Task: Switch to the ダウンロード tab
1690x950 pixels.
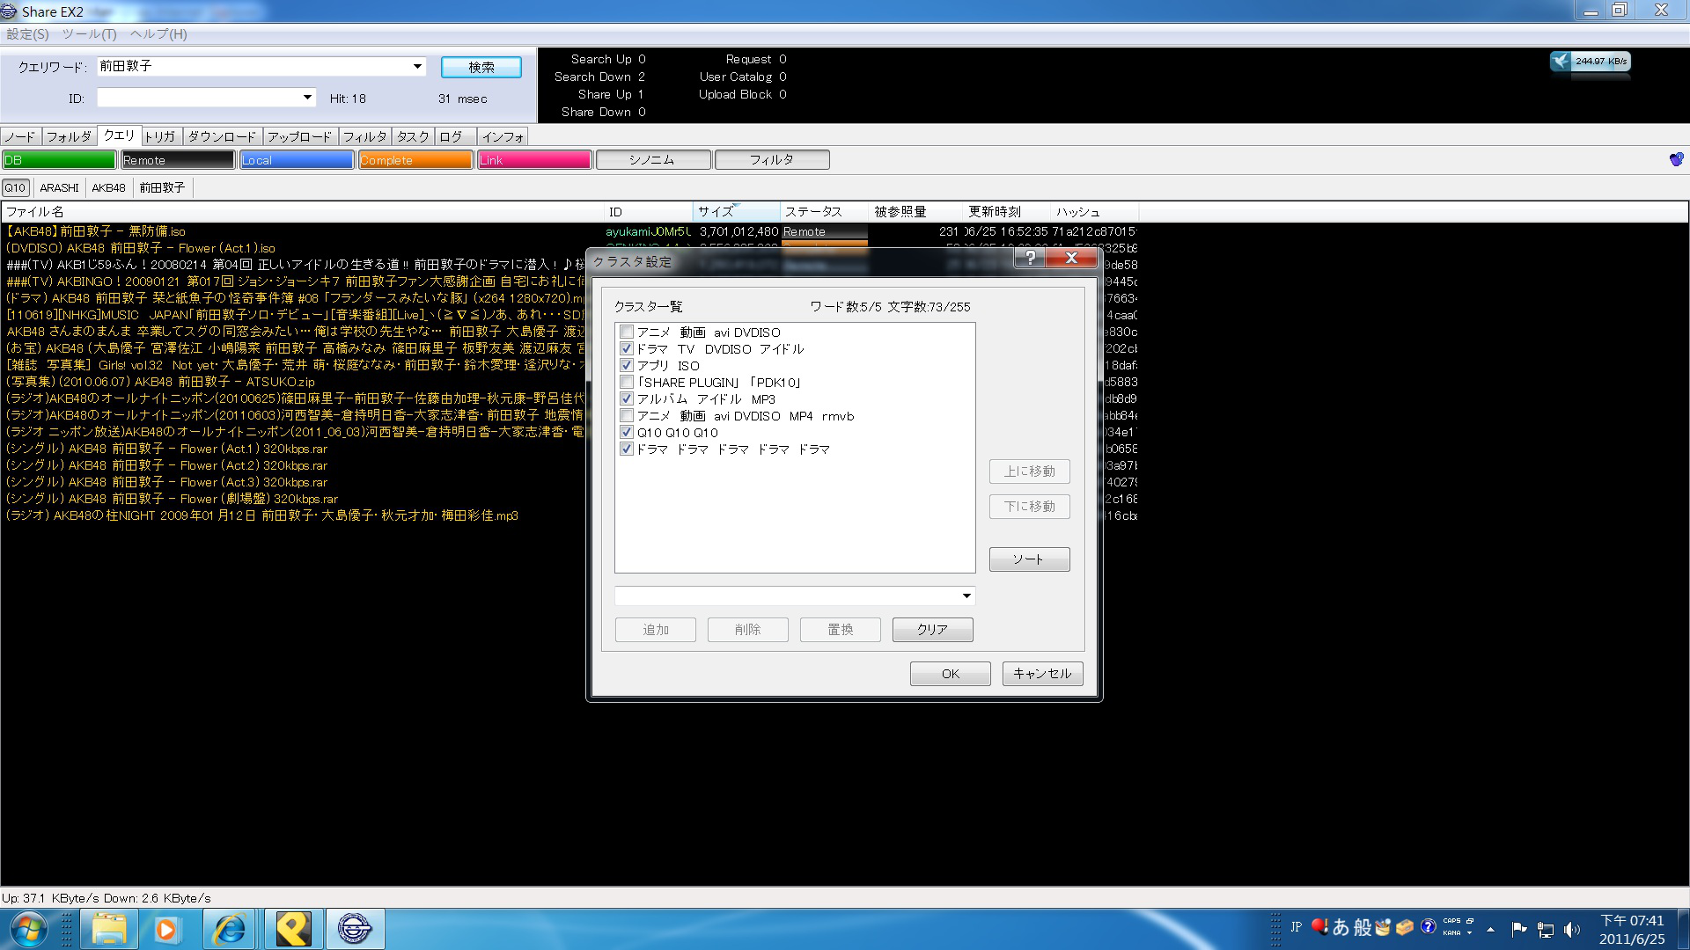Action: [x=222, y=136]
